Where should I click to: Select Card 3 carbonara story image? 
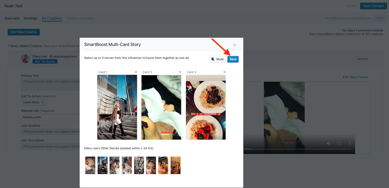coord(206,107)
